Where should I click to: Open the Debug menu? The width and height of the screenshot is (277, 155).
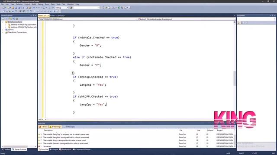[x=40, y=4]
